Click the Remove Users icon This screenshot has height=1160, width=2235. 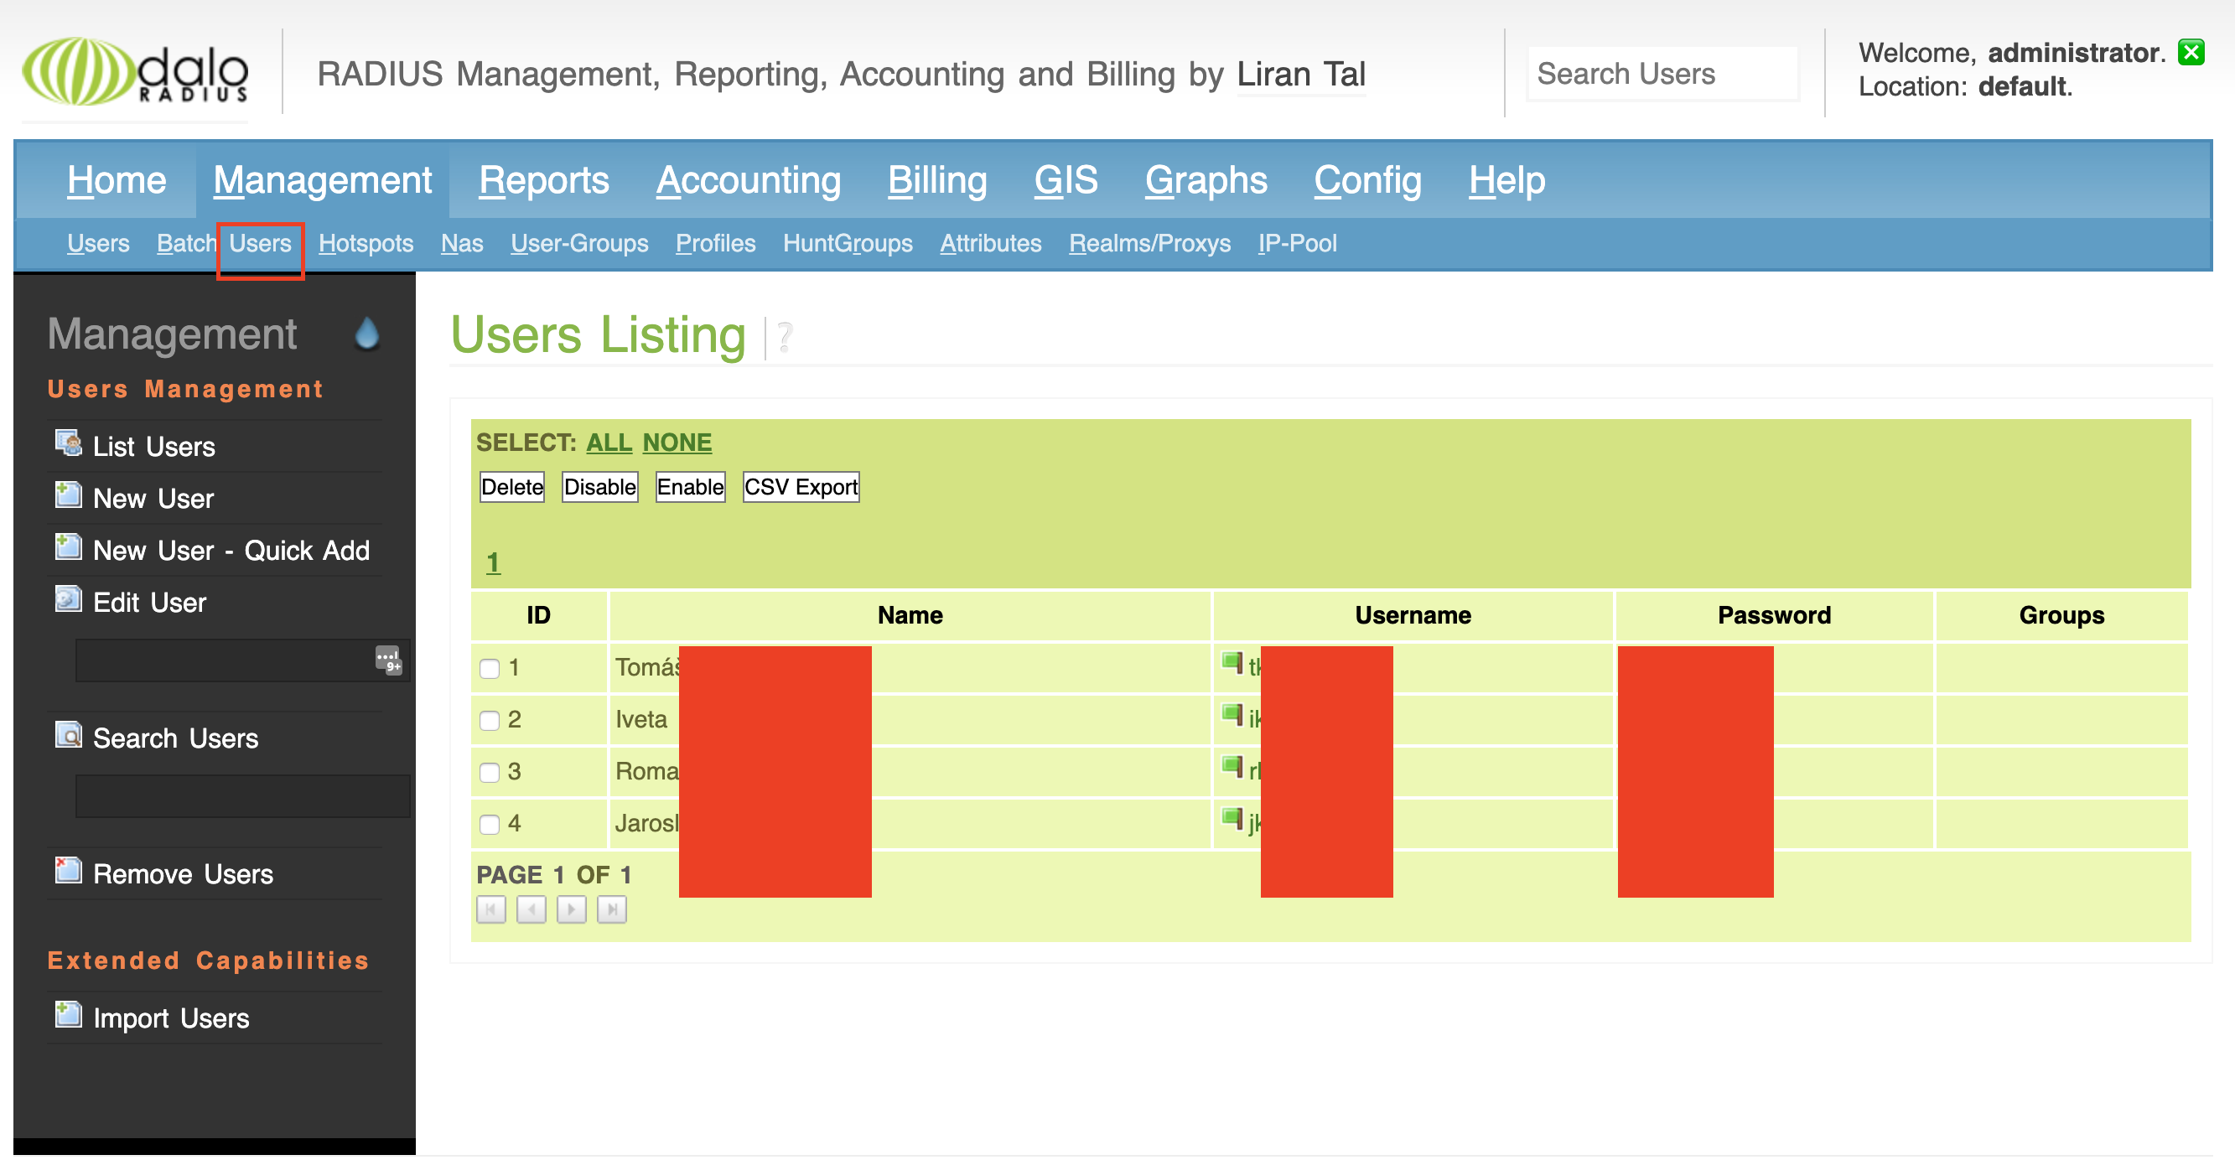click(x=69, y=871)
